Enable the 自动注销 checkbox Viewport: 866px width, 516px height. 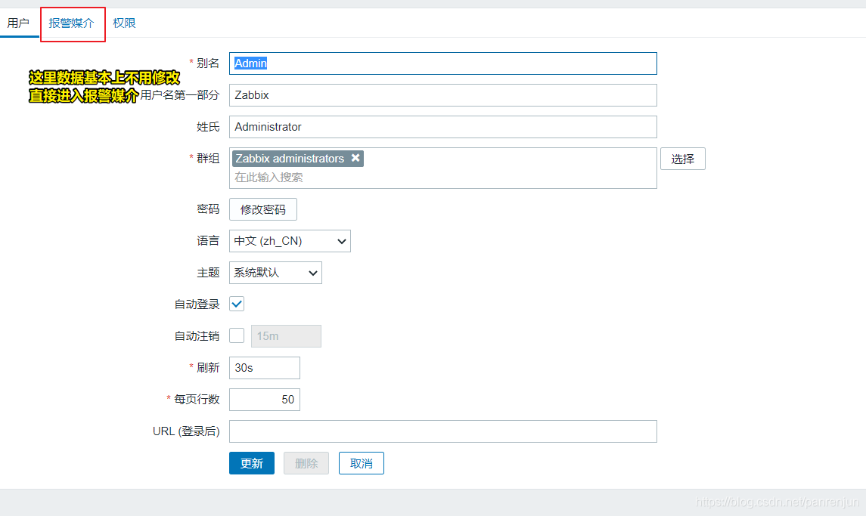click(x=237, y=335)
